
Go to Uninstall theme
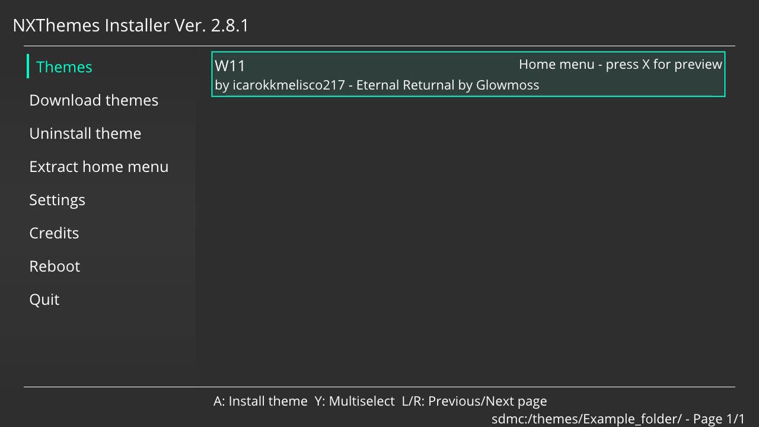point(85,133)
